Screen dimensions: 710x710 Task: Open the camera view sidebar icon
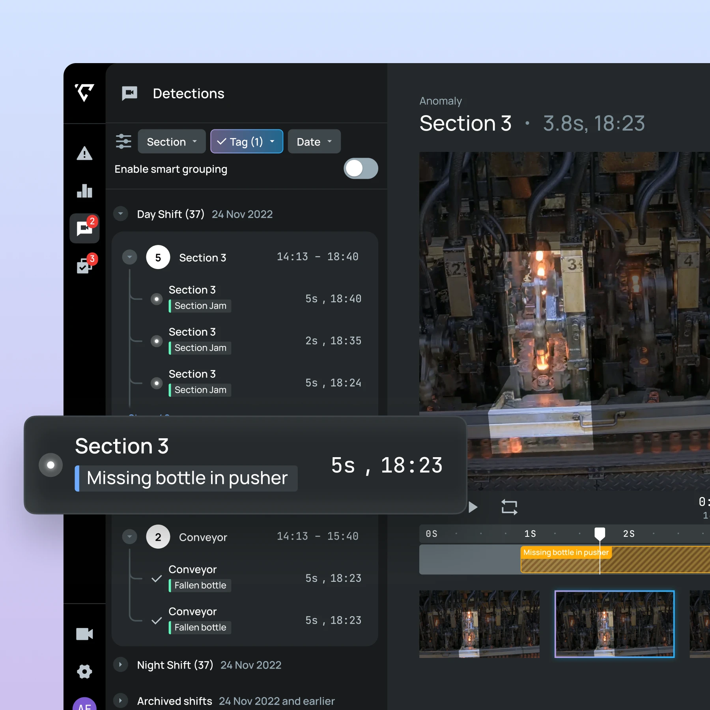(x=84, y=634)
